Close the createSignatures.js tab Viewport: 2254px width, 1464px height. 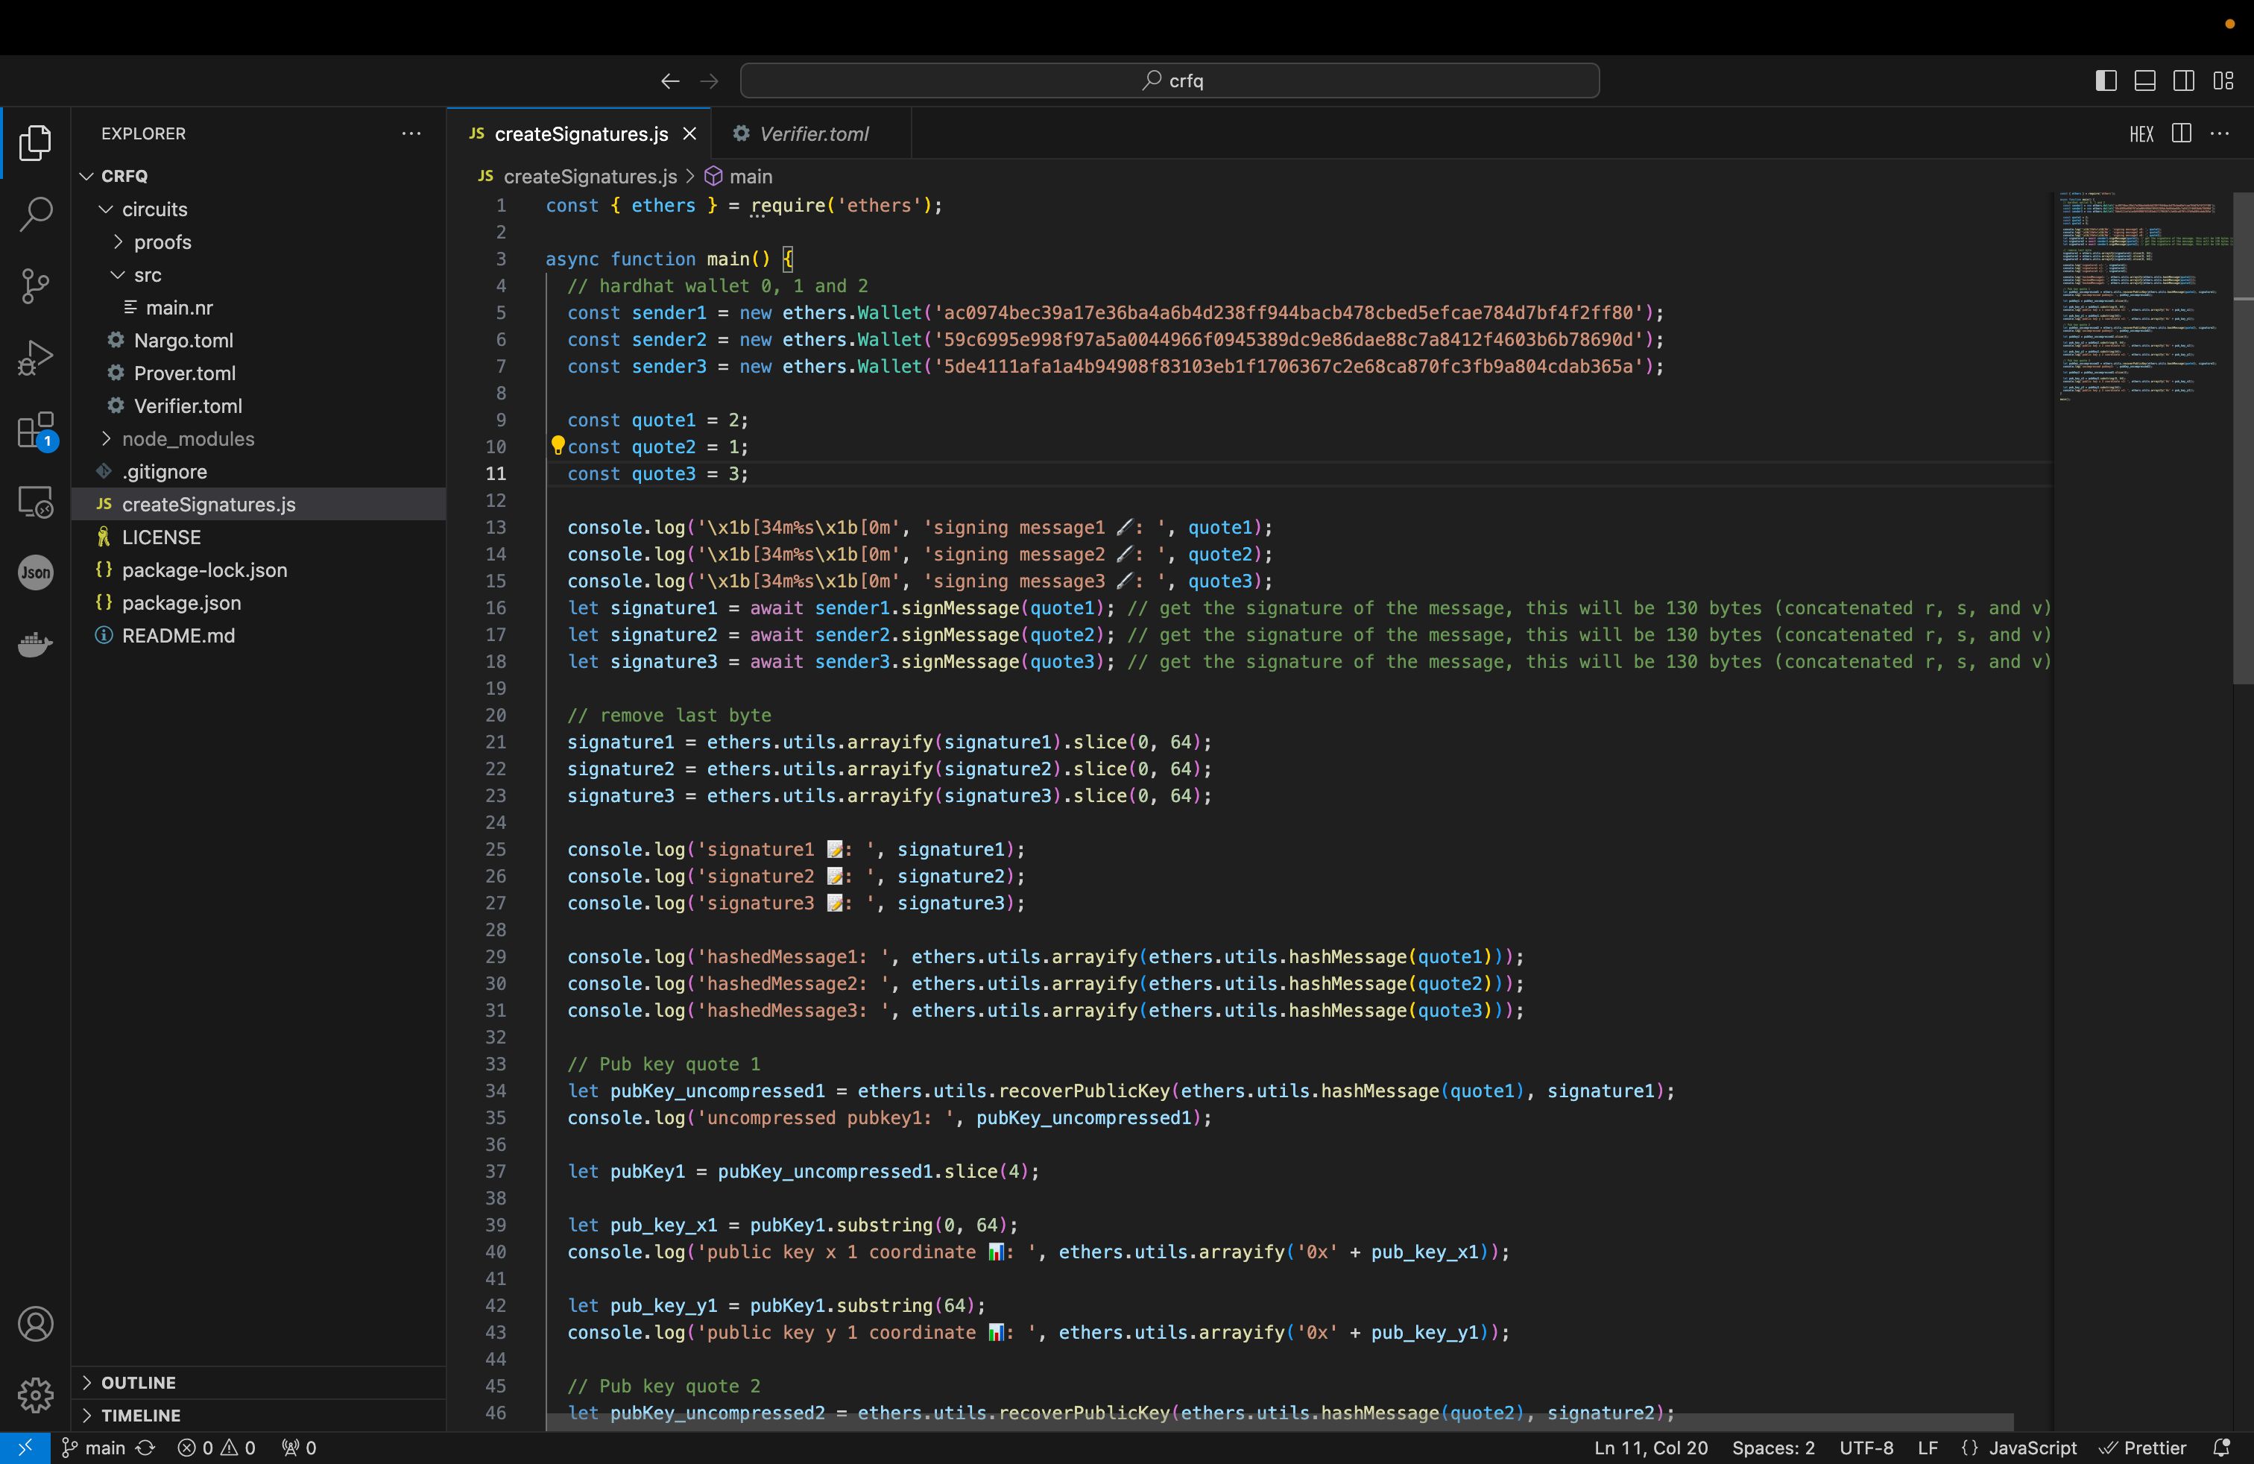(689, 134)
